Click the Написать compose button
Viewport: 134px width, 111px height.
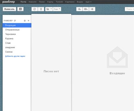point(10,9)
